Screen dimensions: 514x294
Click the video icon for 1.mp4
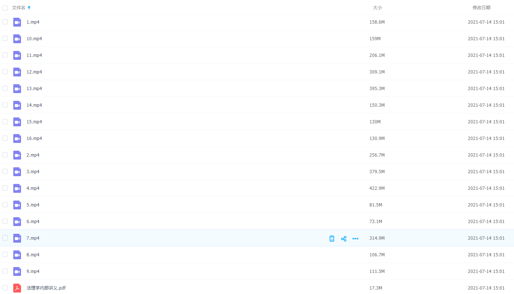click(17, 22)
